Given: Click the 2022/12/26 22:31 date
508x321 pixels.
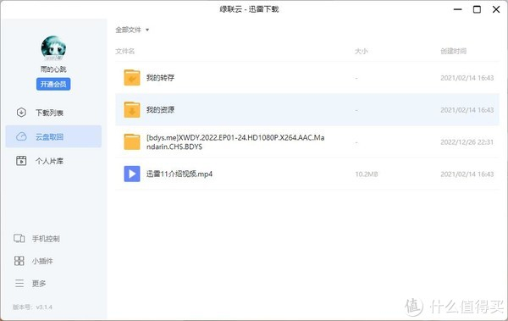Looking at the screenshot, I should [x=467, y=142].
